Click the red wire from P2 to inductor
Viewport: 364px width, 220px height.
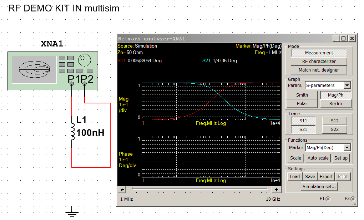pos(110,135)
